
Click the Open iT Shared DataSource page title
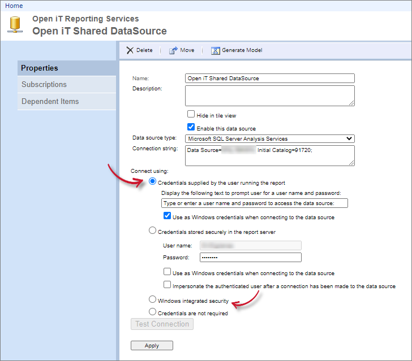click(x=100, y=31)
